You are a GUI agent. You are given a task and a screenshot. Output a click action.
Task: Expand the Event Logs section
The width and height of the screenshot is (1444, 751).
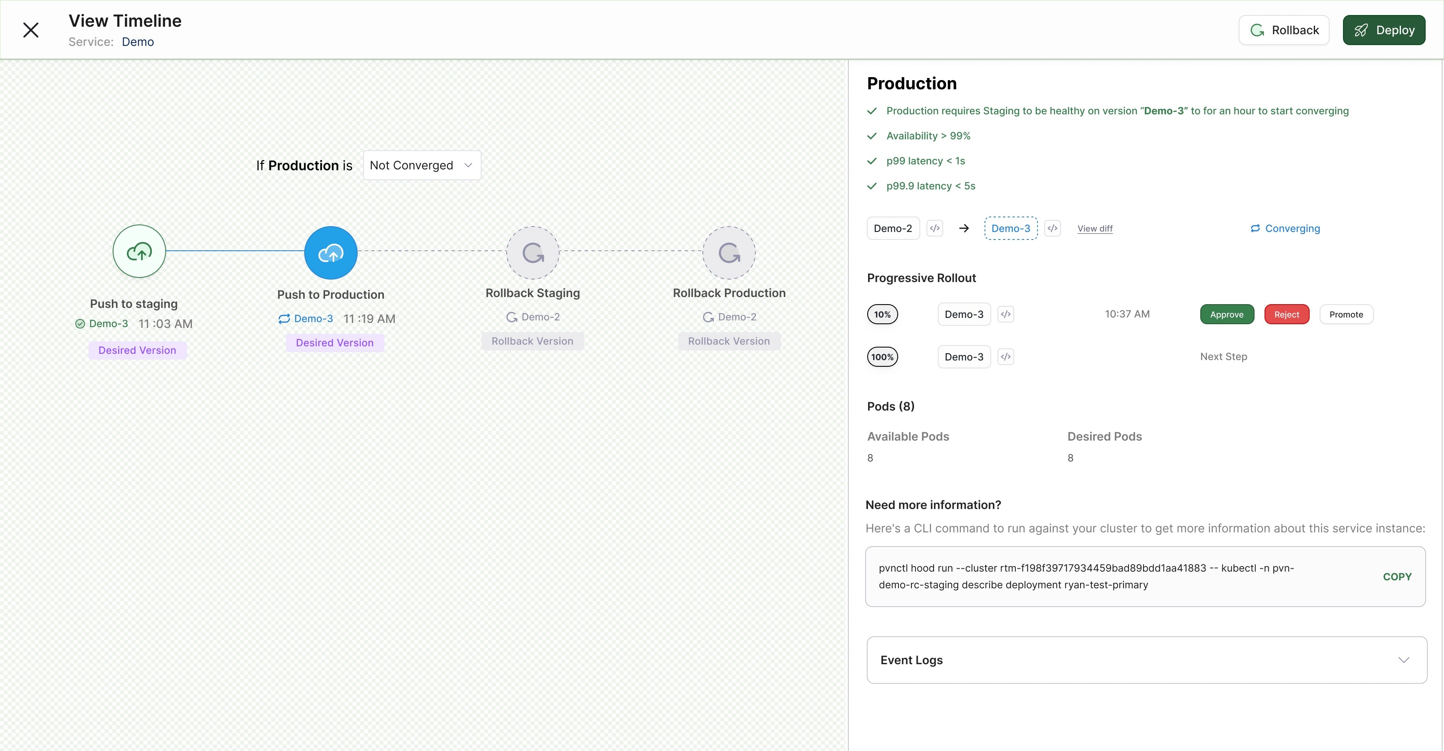click(x=1146, y=660)
